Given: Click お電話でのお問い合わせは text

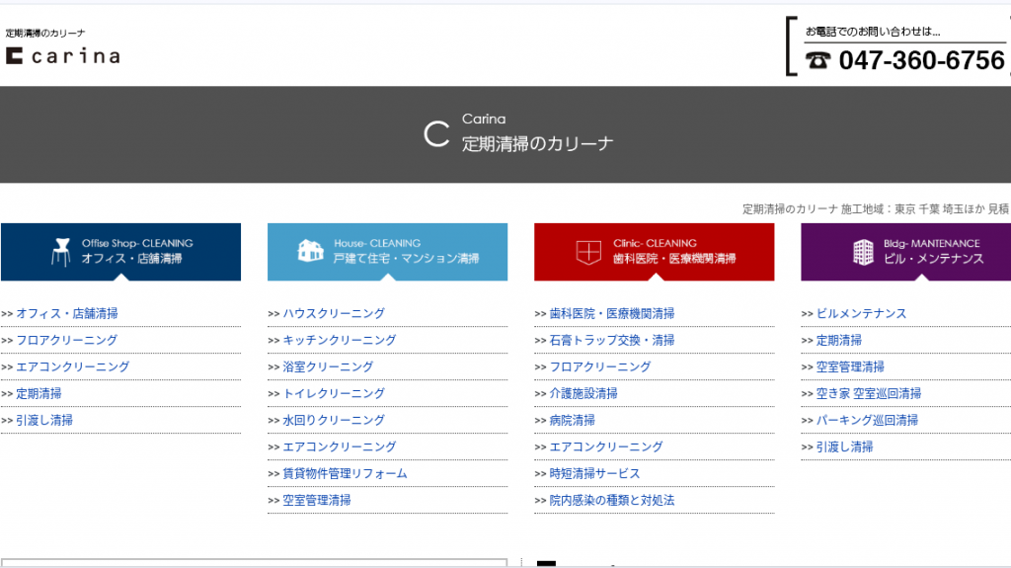Looking at the screenshot, I should 873,31.
